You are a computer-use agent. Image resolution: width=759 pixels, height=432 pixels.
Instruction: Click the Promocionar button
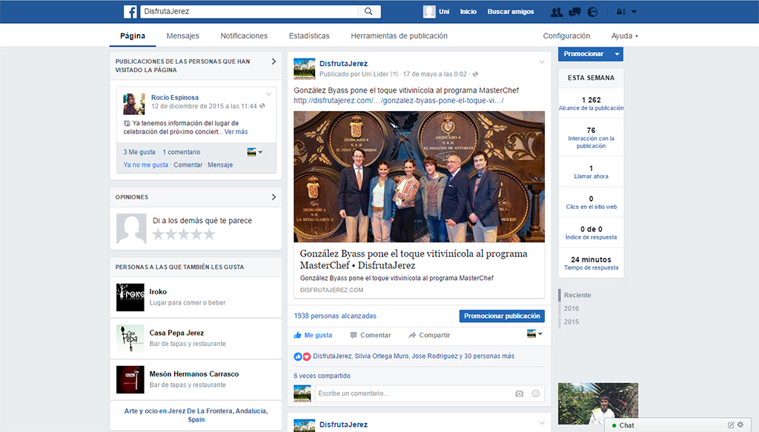click(x=584, y=54)
